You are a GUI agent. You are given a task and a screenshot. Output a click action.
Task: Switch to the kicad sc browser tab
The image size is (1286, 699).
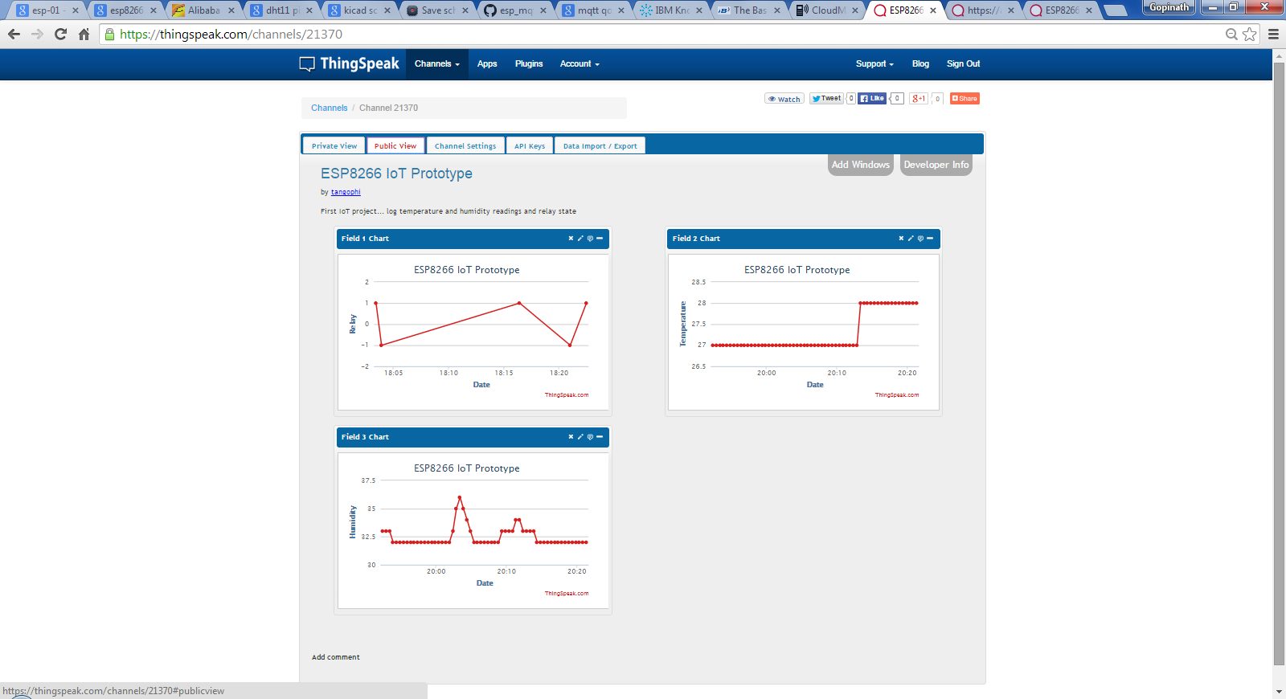[359, 10]
